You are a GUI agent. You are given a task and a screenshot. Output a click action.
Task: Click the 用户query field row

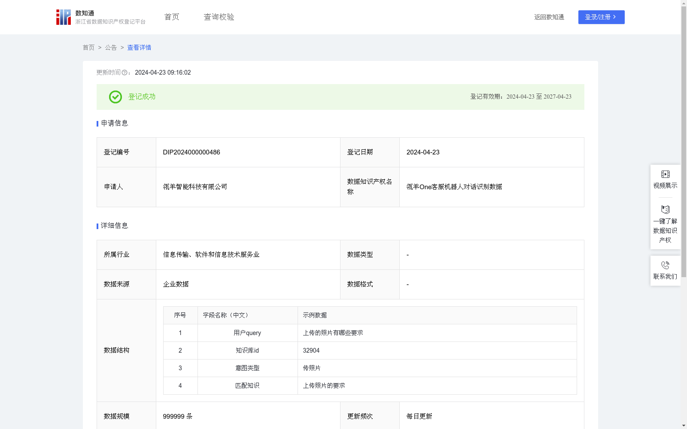[x=370, y=333]
